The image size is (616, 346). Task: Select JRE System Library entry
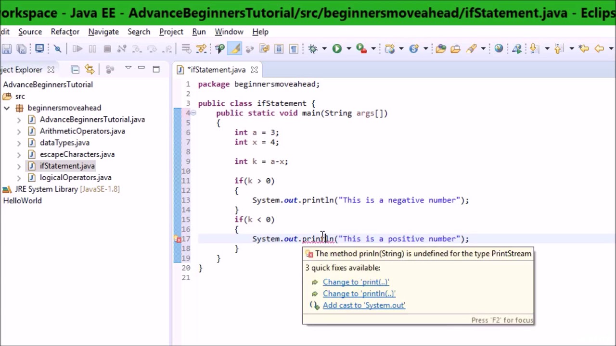(61, 189)
